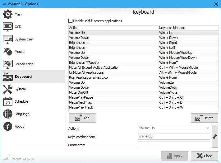Click the Keys combination input field
221x163 pixels.
(174, 136)
